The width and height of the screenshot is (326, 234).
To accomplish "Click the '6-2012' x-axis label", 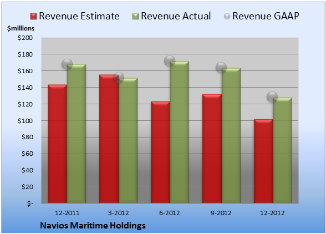I will [170, 213].
